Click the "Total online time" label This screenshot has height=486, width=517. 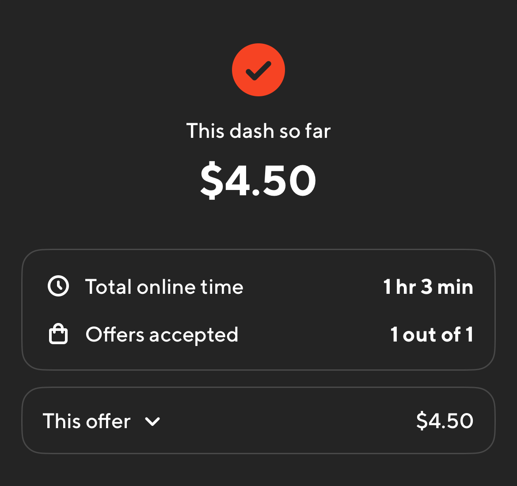click(x=164, y=287)
